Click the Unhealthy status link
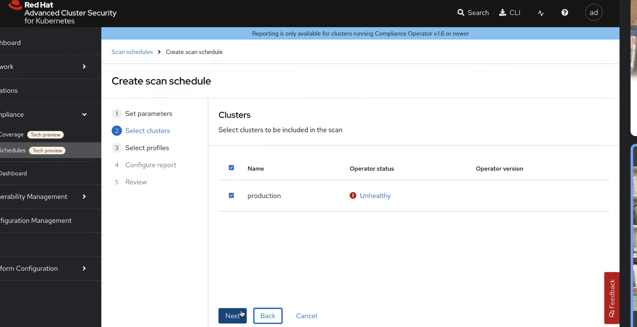 click(375, 196)
